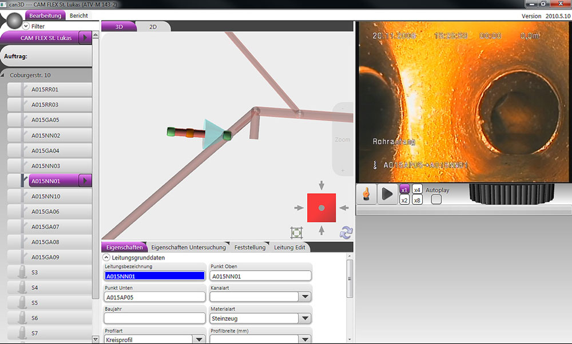
Task: Select x2 playback speed
Action: tap(404, 200)
